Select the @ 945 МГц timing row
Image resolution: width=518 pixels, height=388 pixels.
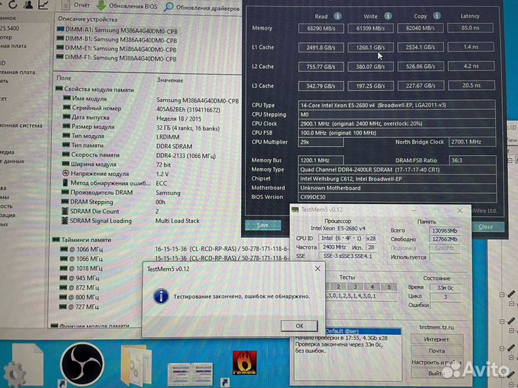tap(80, 278)
